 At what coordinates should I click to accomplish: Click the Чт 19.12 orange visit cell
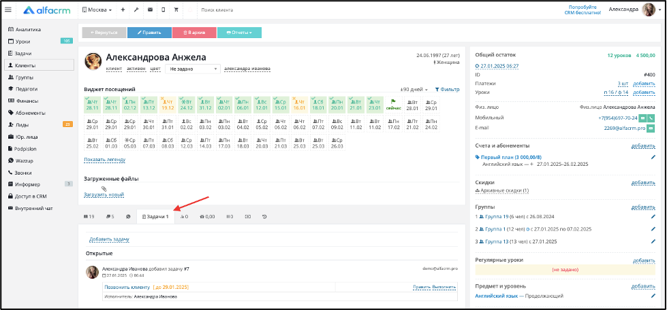pos(167,105)
